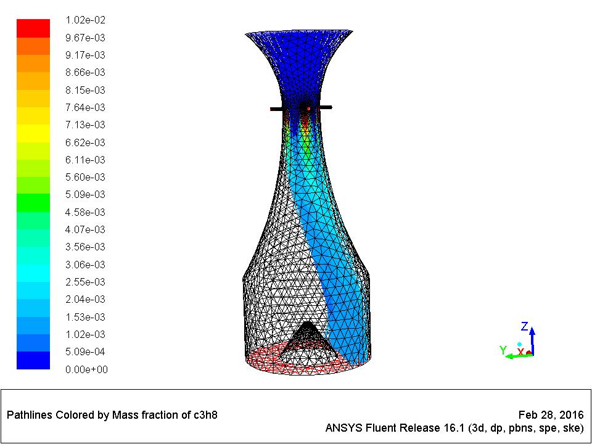Click the red X axis label on the triad
The height and width of the screenshot is (444, 592).
(520, 352)
